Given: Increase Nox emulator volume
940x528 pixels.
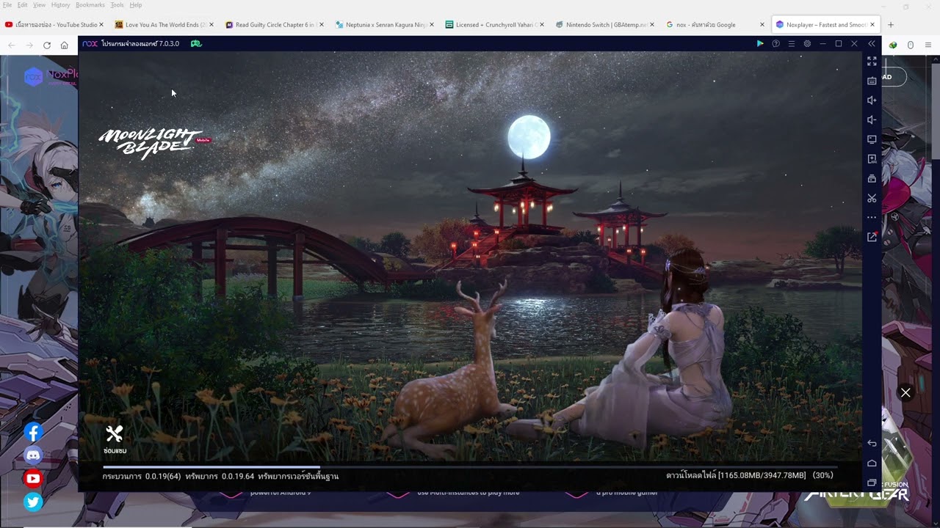Looking at the screenshot, I should point(872,100).
